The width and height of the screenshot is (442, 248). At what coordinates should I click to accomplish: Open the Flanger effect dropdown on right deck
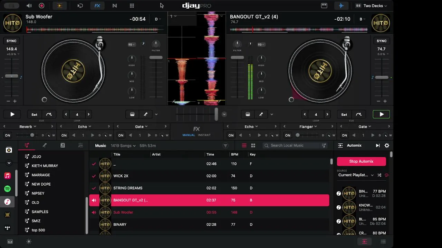tap(308, 127)
